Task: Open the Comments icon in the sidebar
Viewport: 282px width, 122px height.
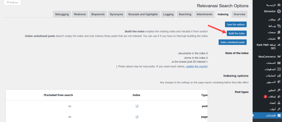Action: point(279,38)
